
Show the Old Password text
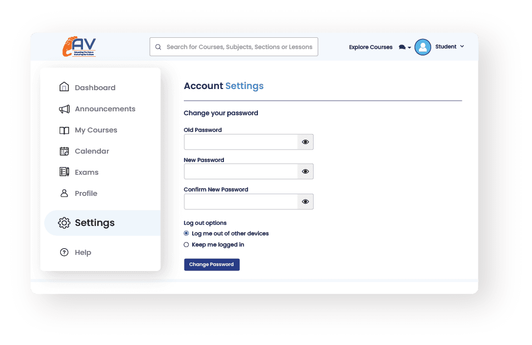(305, 142)
